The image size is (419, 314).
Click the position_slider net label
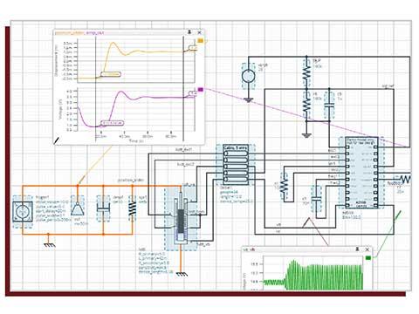[131, 181]
